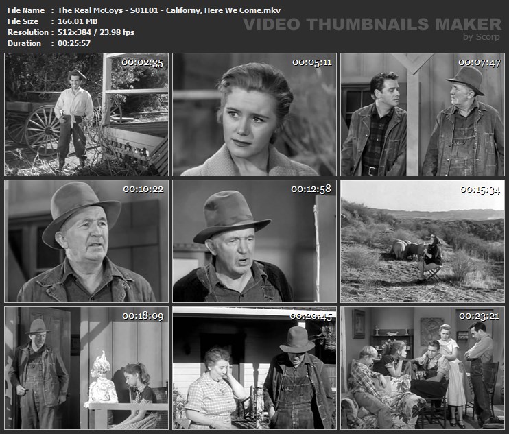The height and width of the screenshot is (434, 509).
Task: Click the duration value 00:25:57
Action: click(74, 43)
